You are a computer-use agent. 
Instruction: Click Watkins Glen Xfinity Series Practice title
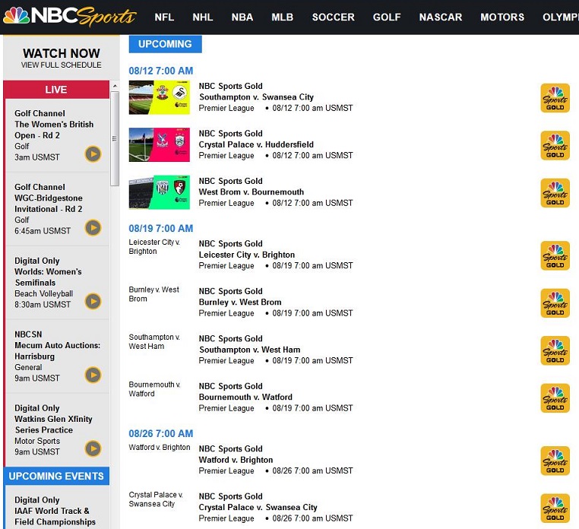coord(53,424)
